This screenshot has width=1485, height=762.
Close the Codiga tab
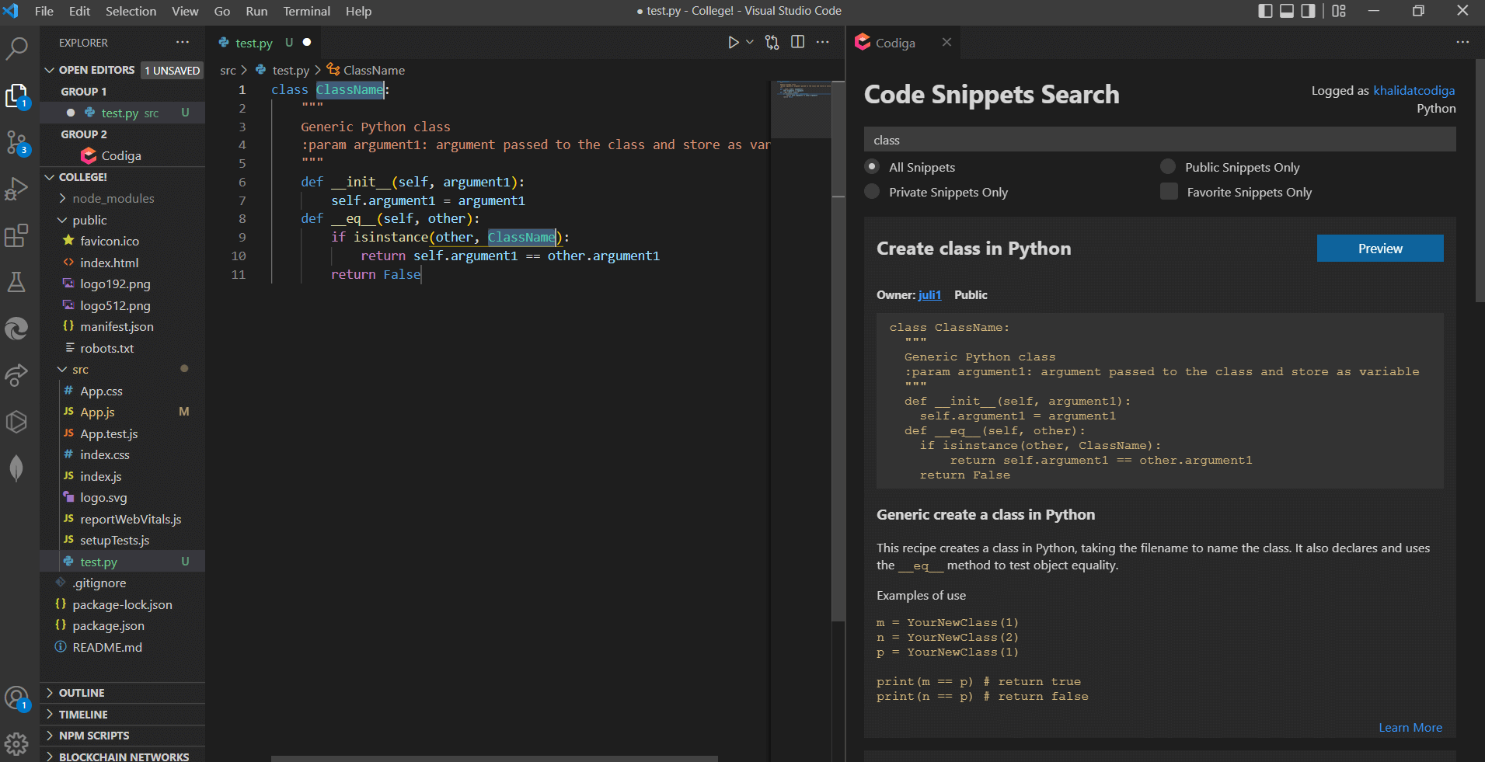[x=946, y=42]
